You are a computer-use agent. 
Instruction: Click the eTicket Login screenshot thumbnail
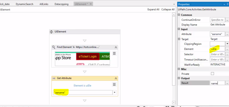82,59
